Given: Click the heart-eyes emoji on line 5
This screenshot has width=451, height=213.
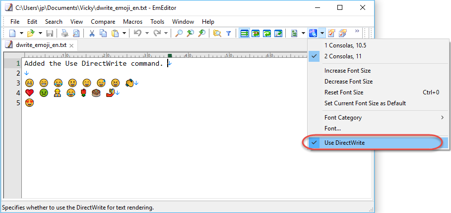Looking at the screenshot, I should (x=29, y=103).
